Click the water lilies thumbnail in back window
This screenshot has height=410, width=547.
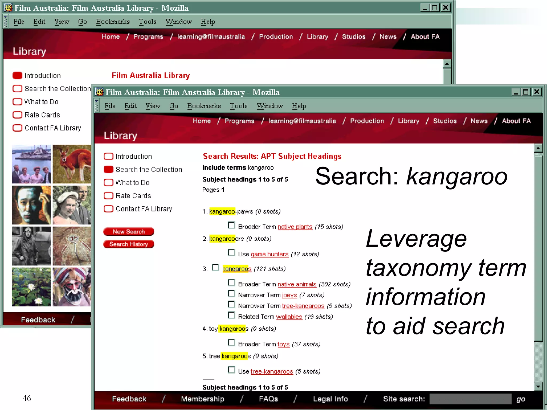[x=31, y=287]
